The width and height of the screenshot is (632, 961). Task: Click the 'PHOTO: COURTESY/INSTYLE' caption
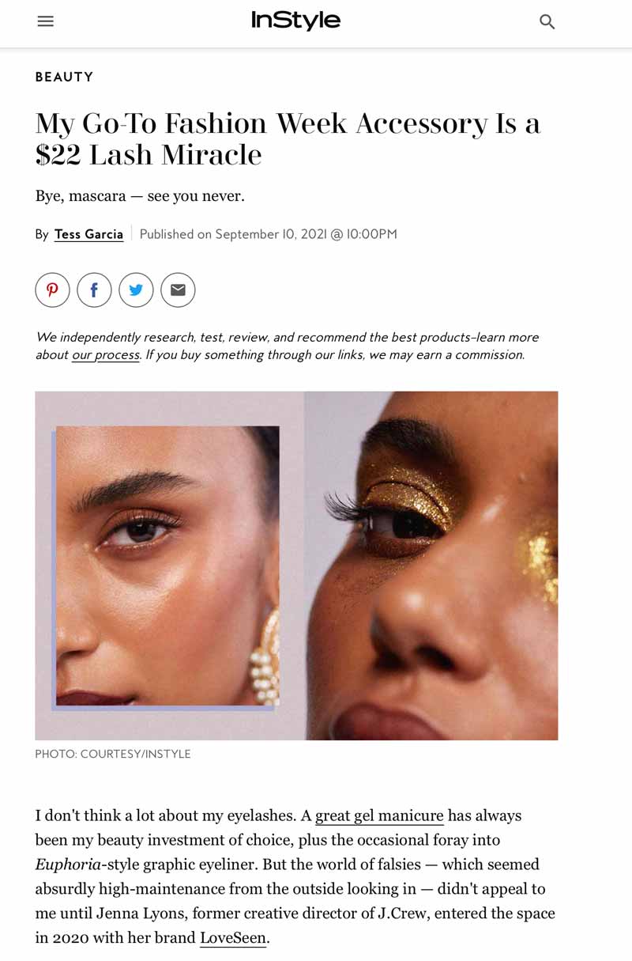tap(113, 755)
